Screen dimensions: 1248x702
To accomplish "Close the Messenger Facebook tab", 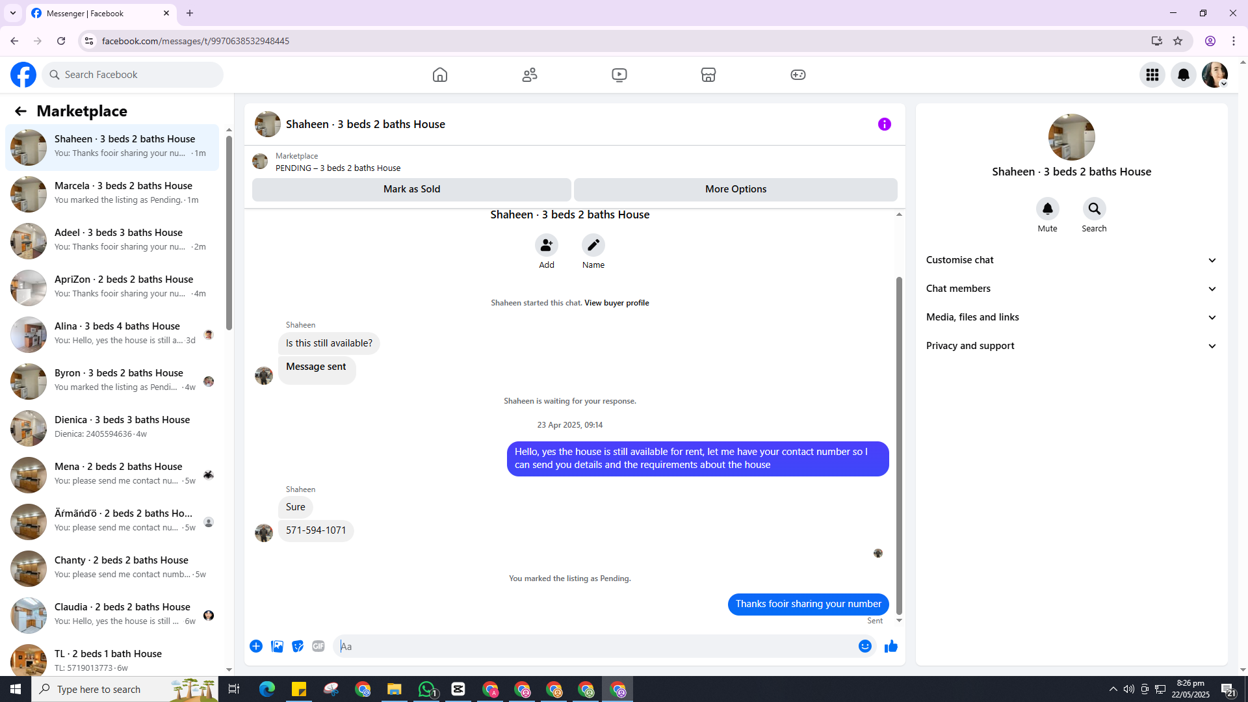I will click(x=166, y=13).
